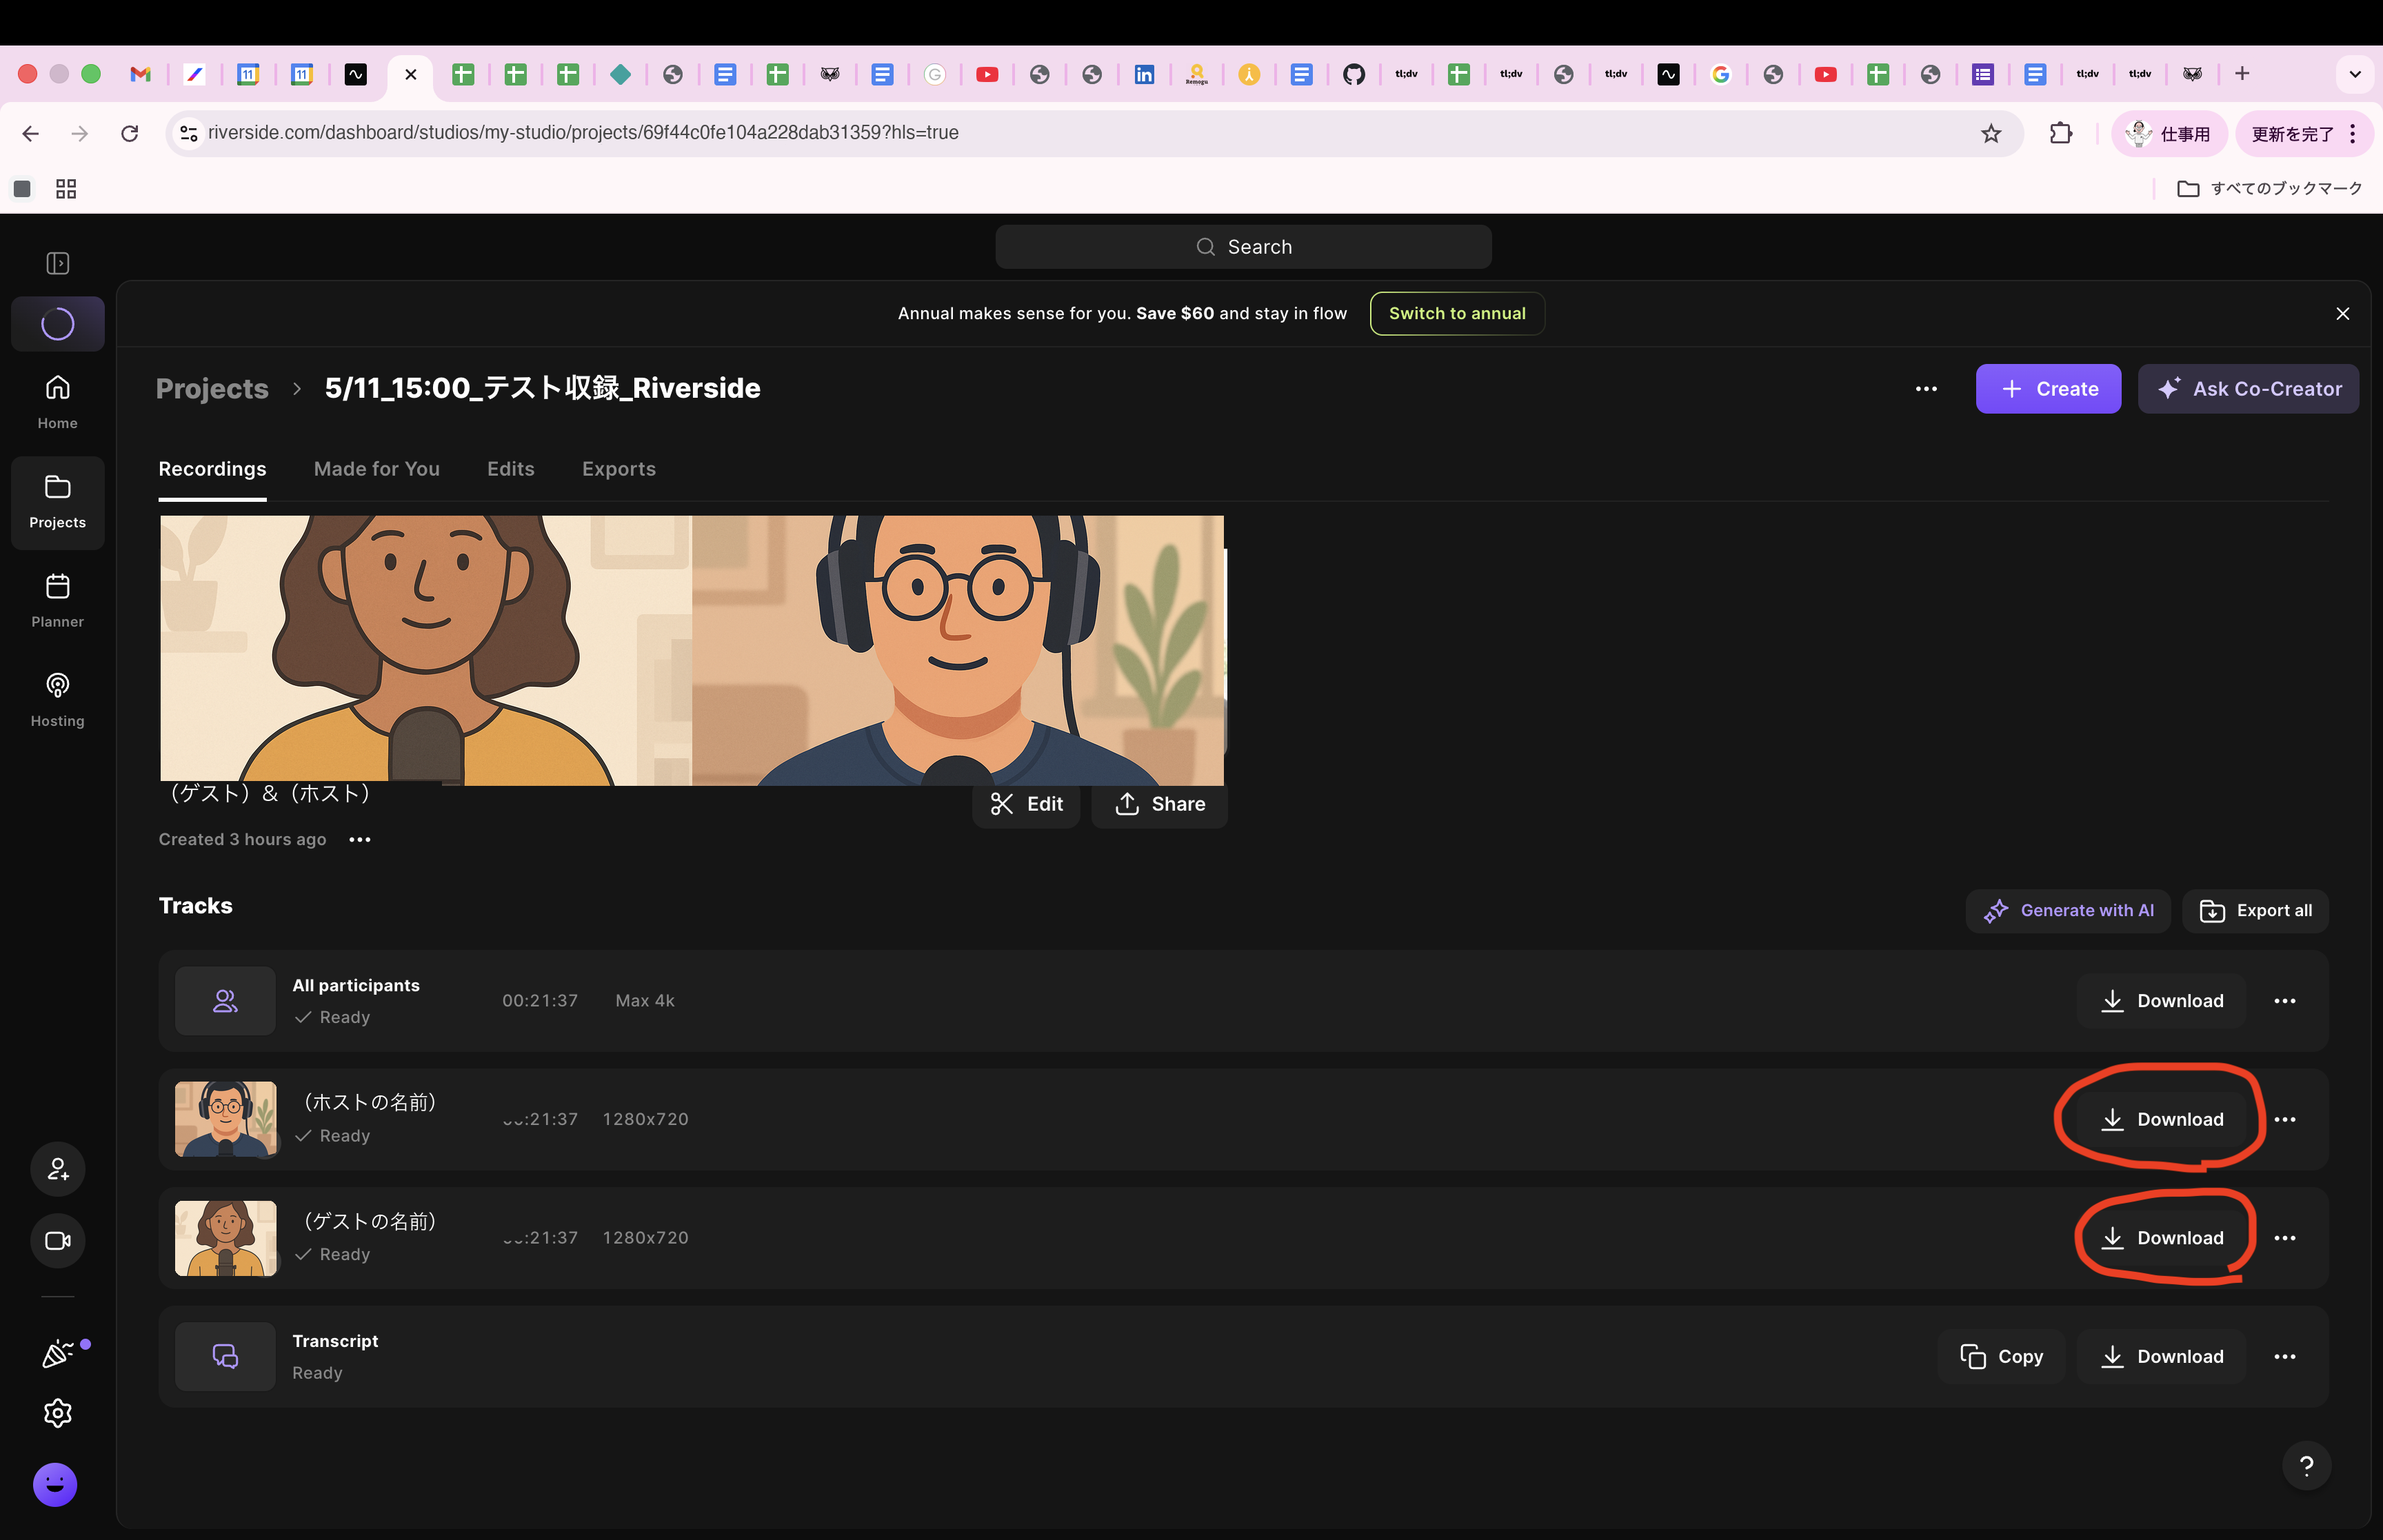Click Generate with AI button

click(x=2068, y=911)
